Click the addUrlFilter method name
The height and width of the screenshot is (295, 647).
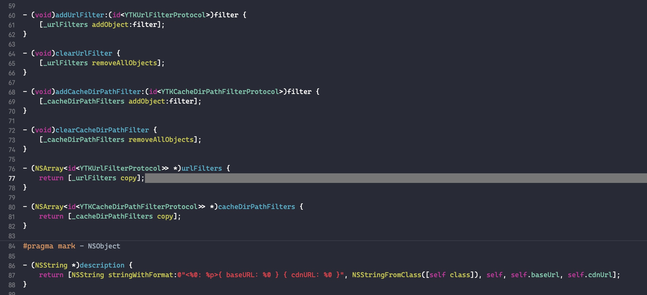pos(80,15)
